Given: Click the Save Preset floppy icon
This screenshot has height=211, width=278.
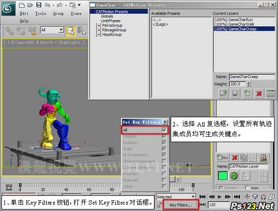Looking at the screenshot, I should pyautogui.click(x=235, y=93).
